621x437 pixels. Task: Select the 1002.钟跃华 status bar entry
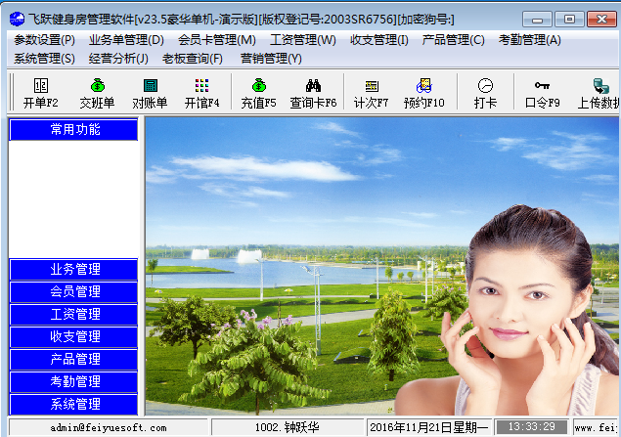[x=288, y=427]
